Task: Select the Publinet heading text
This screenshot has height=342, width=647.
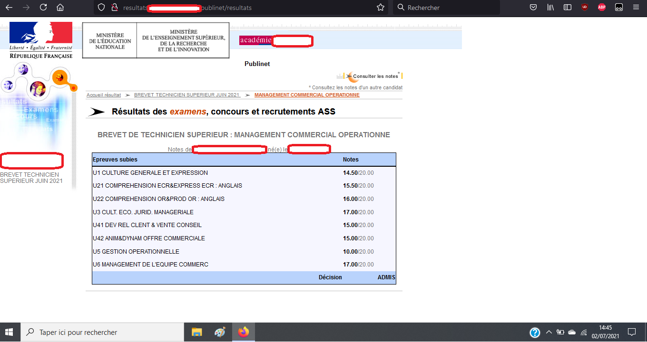Action: tap(257, 64)
